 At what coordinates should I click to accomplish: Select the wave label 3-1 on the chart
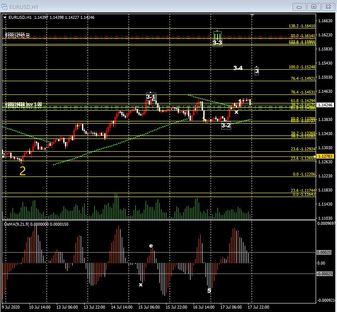pyautogui.click(x=151, y=97)
